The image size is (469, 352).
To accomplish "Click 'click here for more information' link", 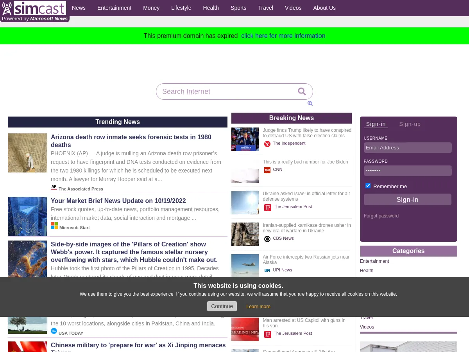I will (283, 36).
